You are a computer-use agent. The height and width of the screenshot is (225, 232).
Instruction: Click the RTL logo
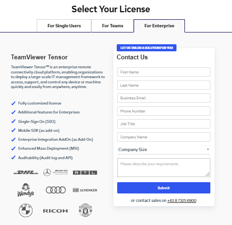85,173
